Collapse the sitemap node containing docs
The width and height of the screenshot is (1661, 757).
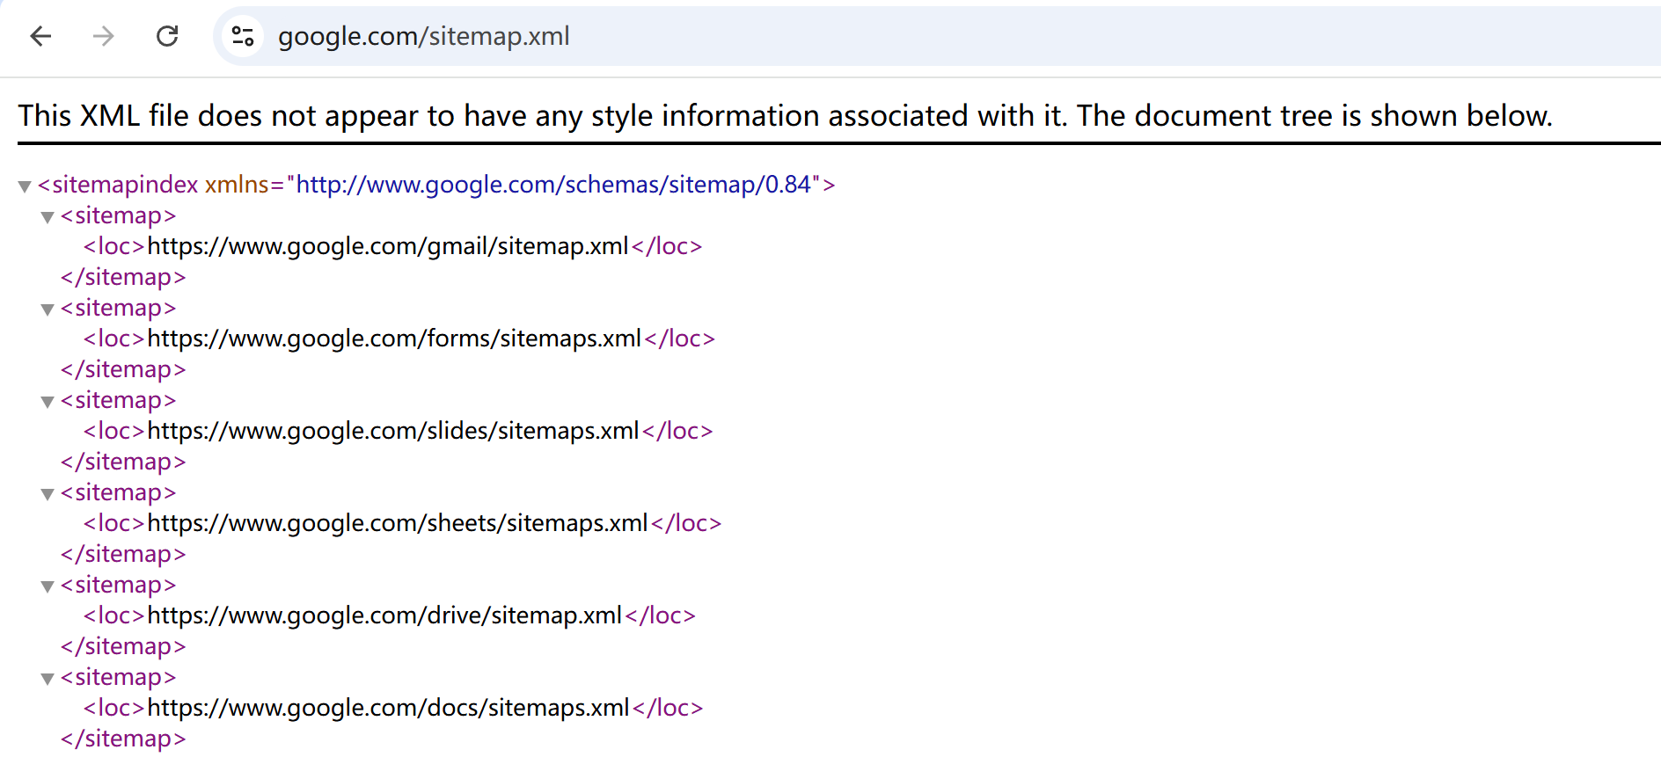(x=48, y=679)
